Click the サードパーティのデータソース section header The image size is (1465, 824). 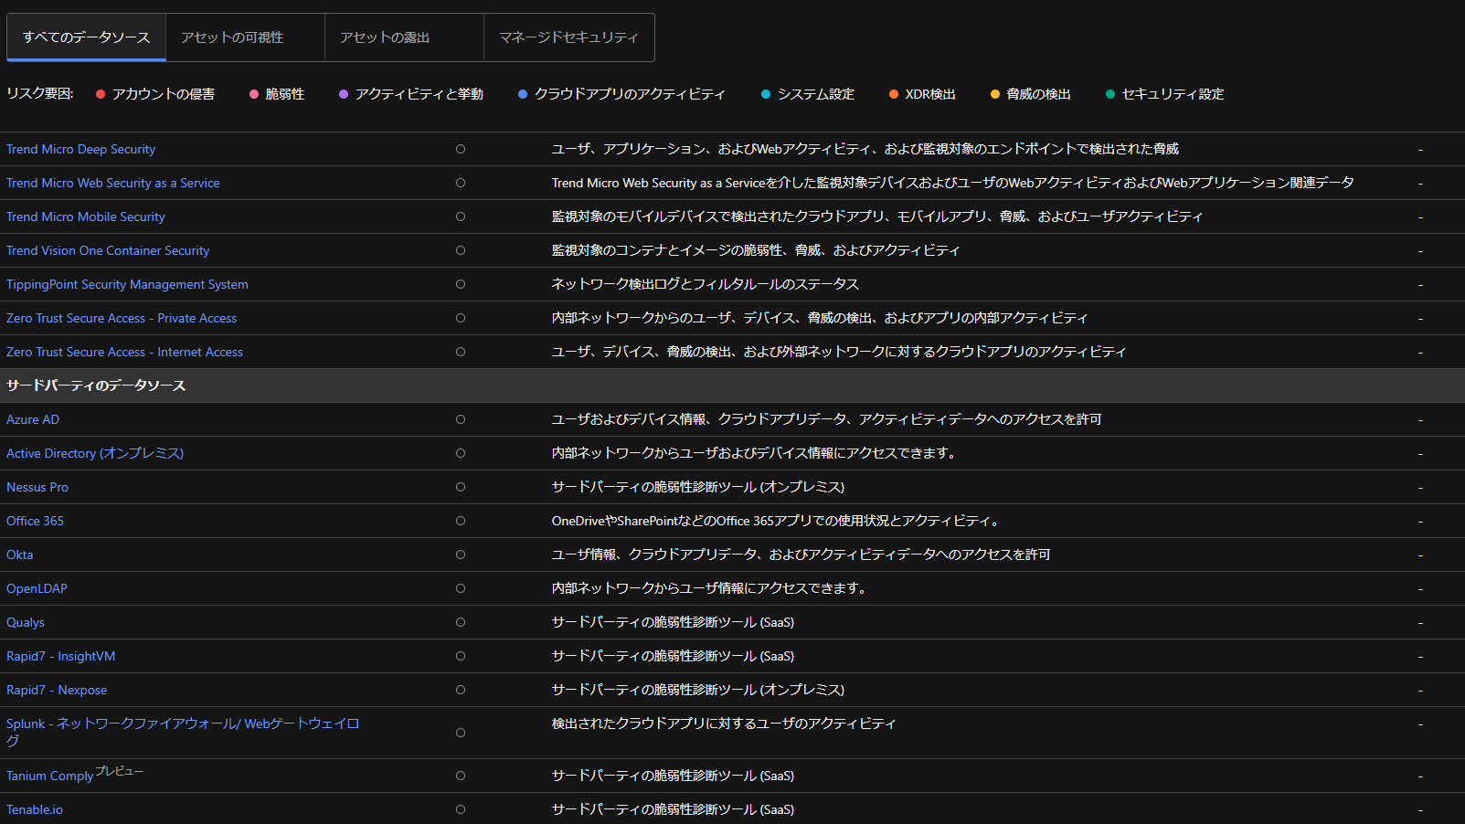pyautogui.click(x=96, y=386)
